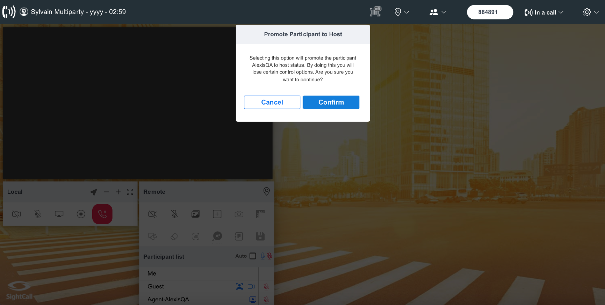
Task: Click the user avatar beside Sylvain Multiparty
Action: [x=24, y=12]
